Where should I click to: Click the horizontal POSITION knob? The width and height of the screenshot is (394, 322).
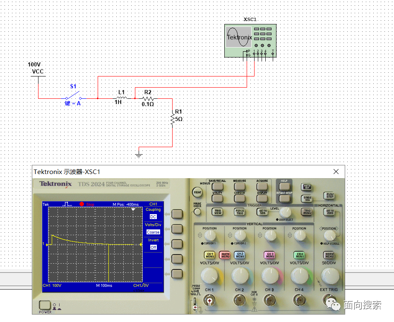(329, 236)
